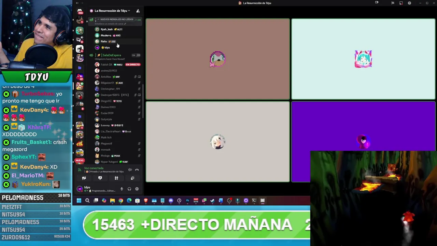Launch Google Chrome from taskbar
The width and height of the screenshot is (437, 246).
(x=121, y=201)
